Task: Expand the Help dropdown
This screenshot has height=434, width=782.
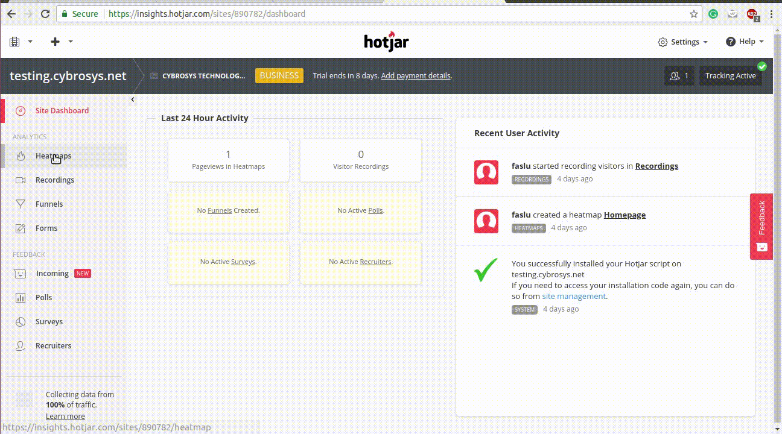Action: 745,42
